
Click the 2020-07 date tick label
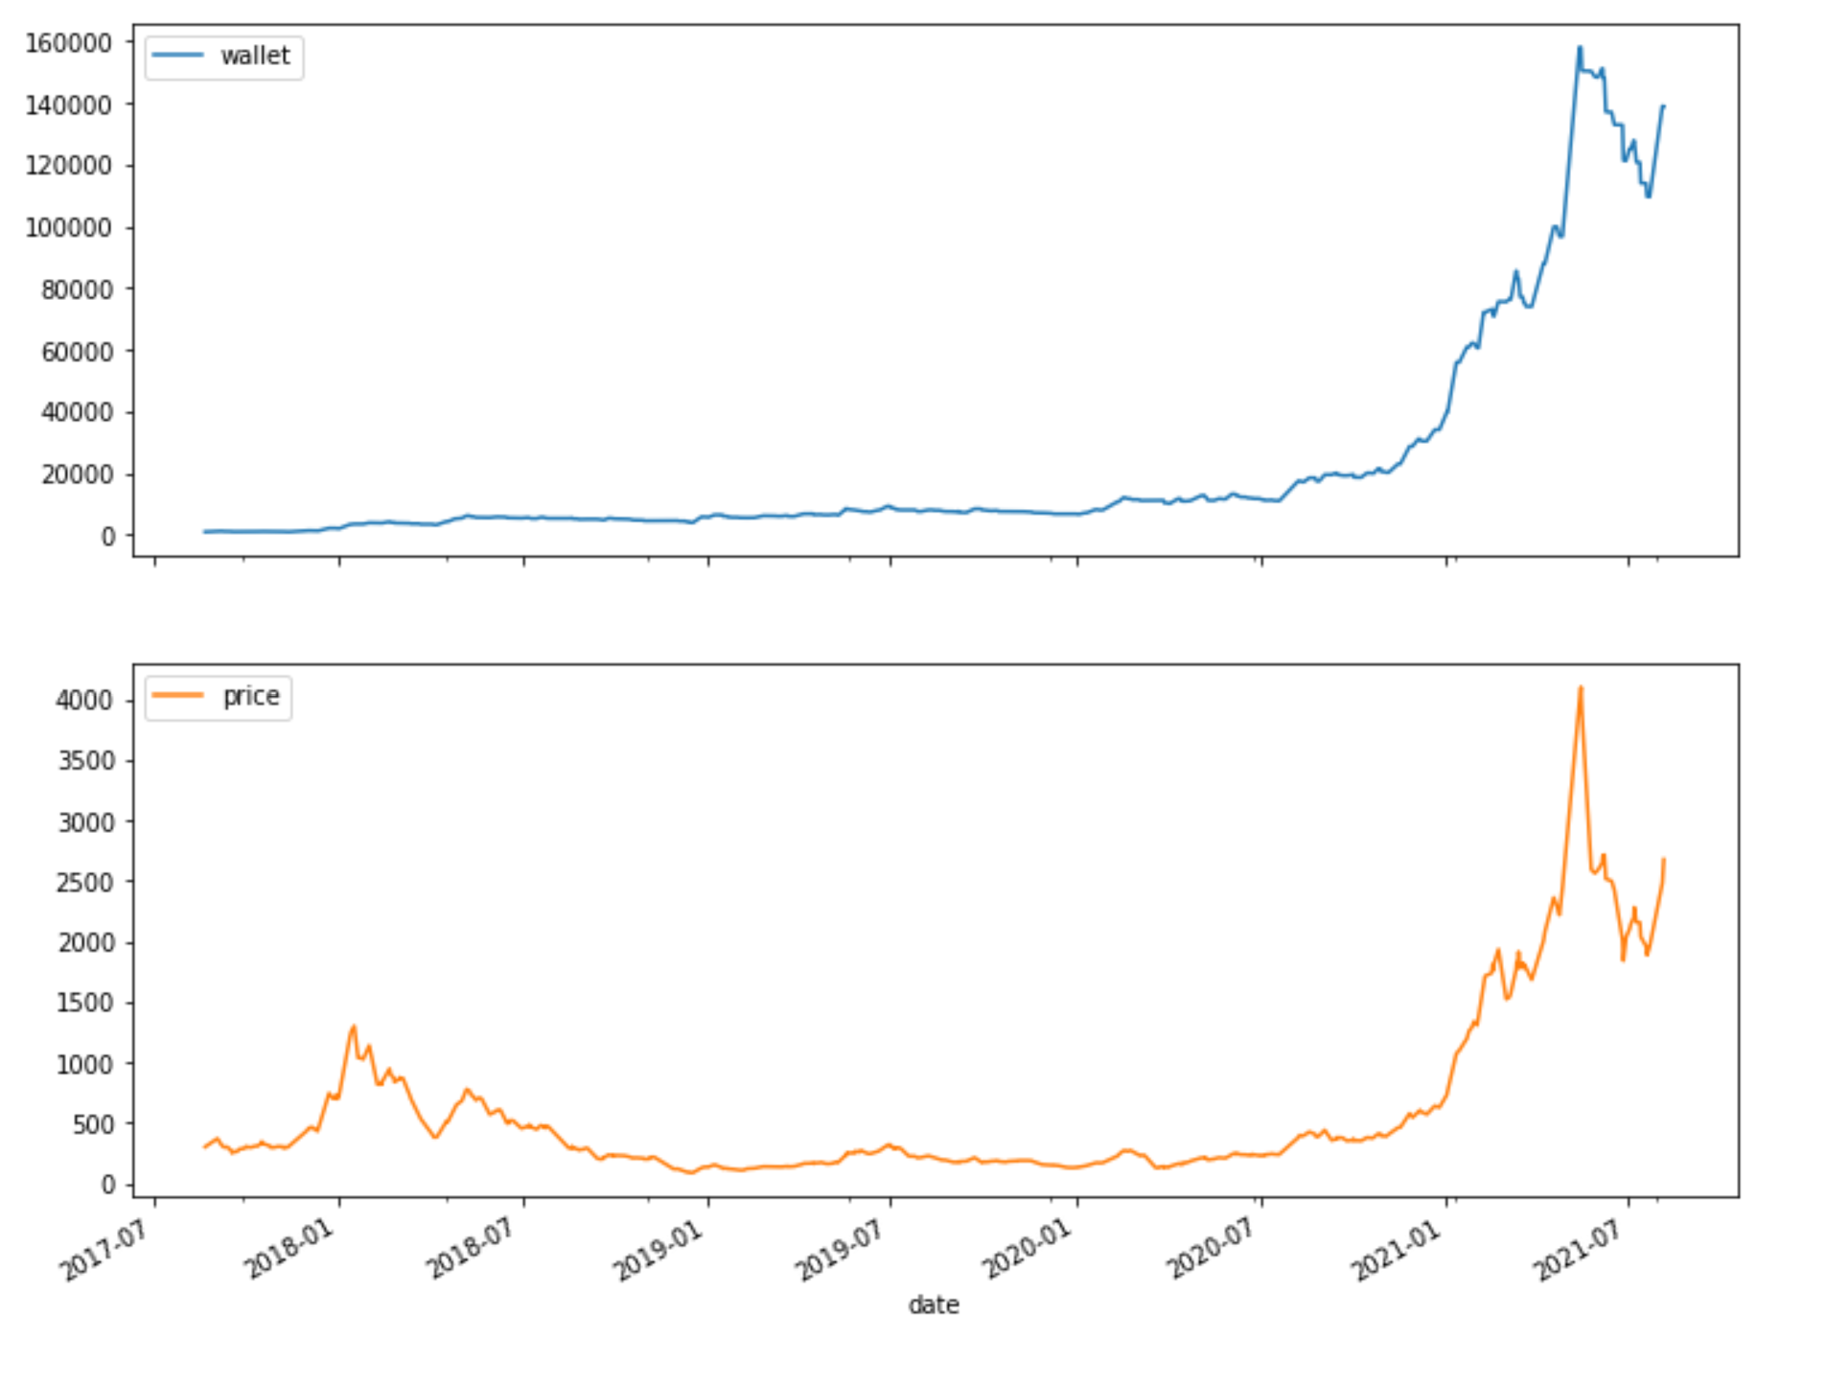pyautogui.click(x=1211, y=1249)
